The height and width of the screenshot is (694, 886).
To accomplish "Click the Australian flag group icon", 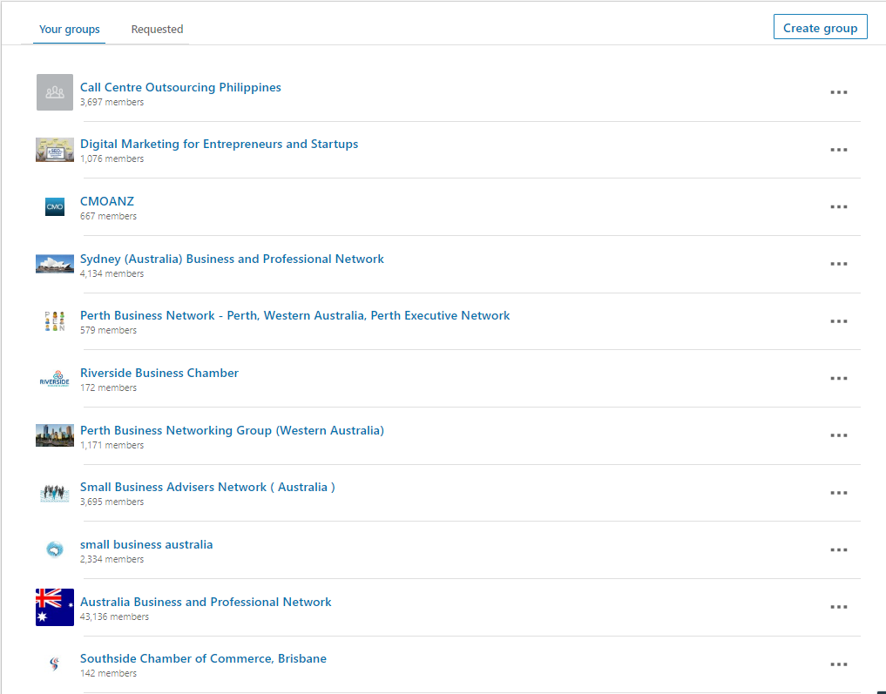I will tap(54, 607).
